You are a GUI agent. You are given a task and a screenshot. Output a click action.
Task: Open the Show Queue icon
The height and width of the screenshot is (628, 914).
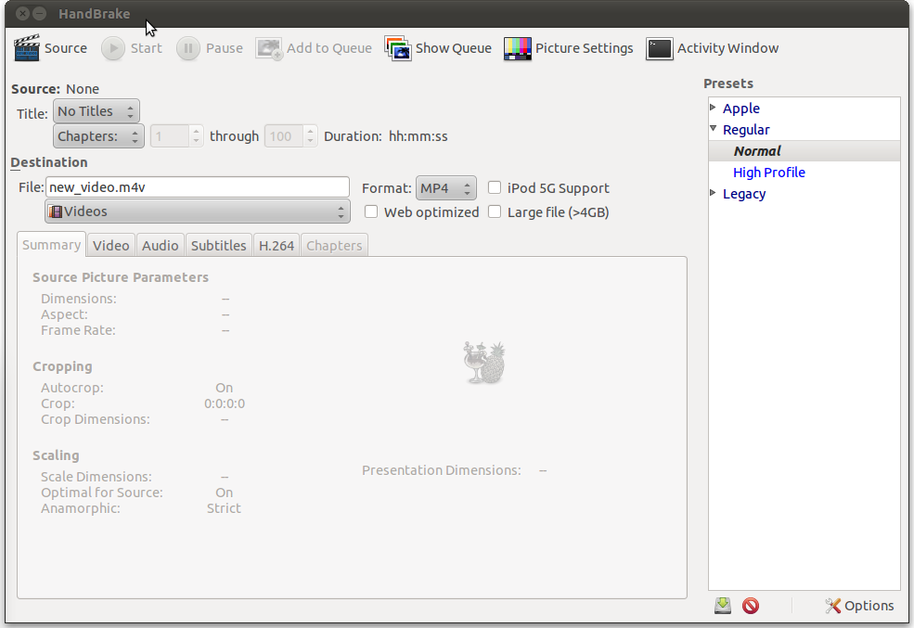398,48
